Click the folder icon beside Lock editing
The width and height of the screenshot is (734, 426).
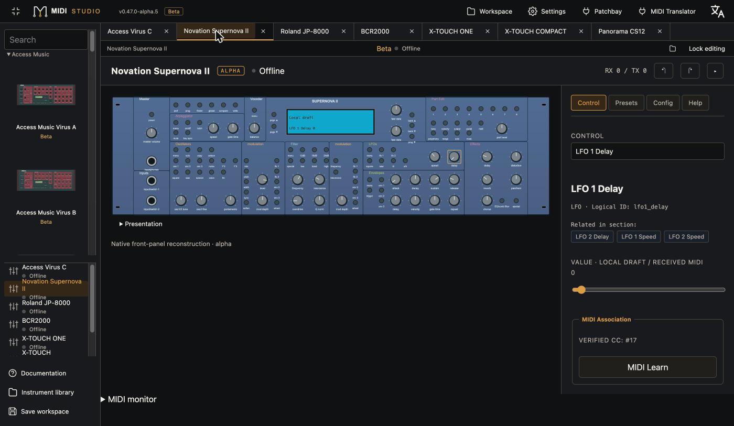tap(673, 49)
